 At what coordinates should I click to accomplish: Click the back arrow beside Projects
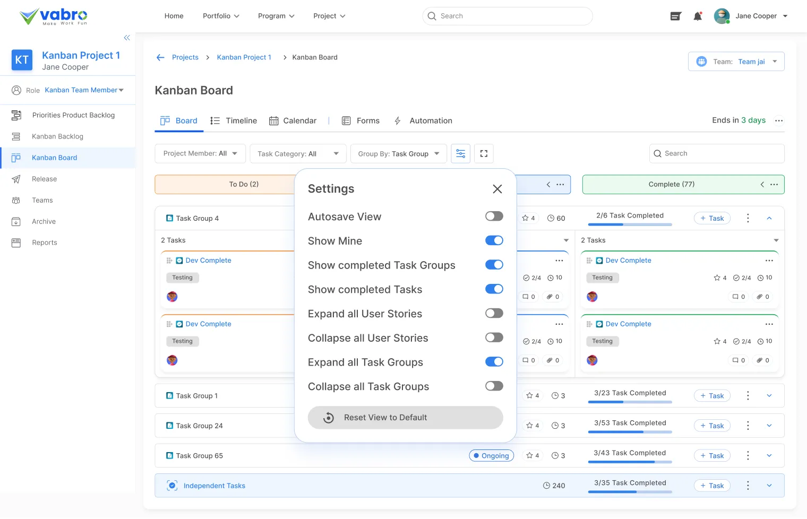160,57
